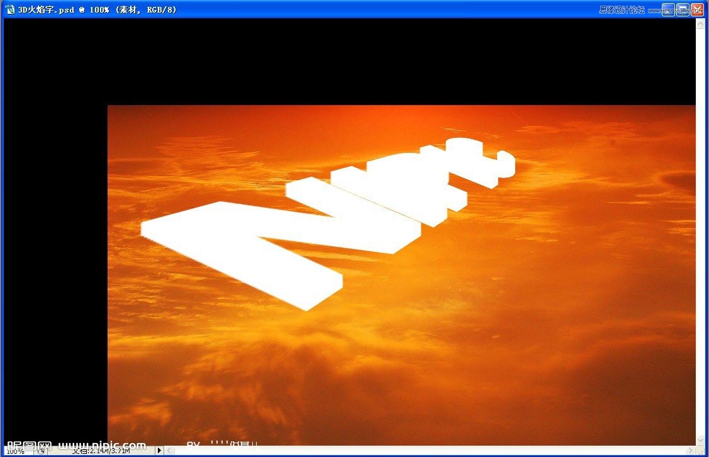
Task: Click the zoom percentage field showing 100%
Action: point(16,451)
